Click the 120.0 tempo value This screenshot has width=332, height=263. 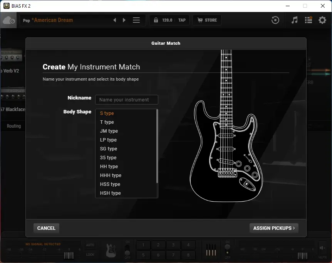point(167,20)
